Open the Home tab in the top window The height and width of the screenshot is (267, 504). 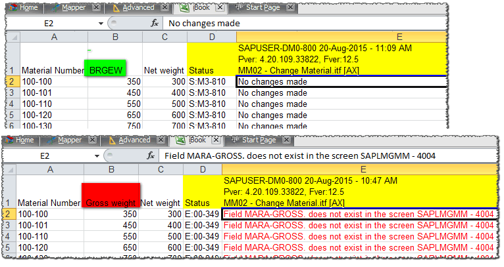(x=28, y=8)
